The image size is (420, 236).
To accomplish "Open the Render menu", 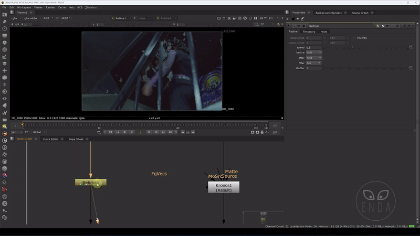I will (x=50, y=7).
